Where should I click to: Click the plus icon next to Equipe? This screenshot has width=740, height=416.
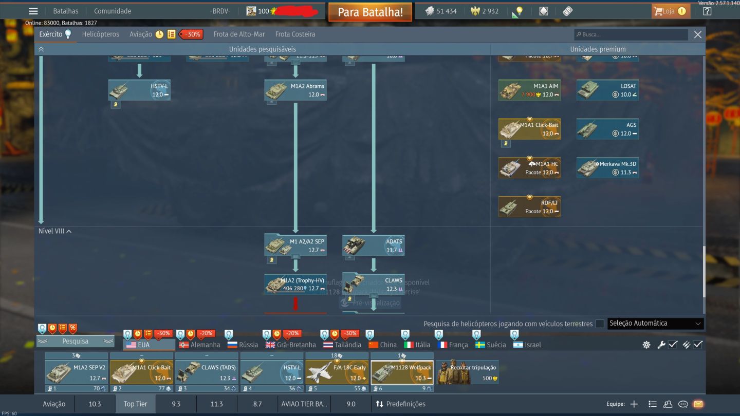click(634, 404)
